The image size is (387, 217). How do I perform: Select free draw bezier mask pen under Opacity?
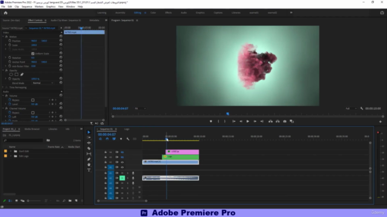coord(22,74)
